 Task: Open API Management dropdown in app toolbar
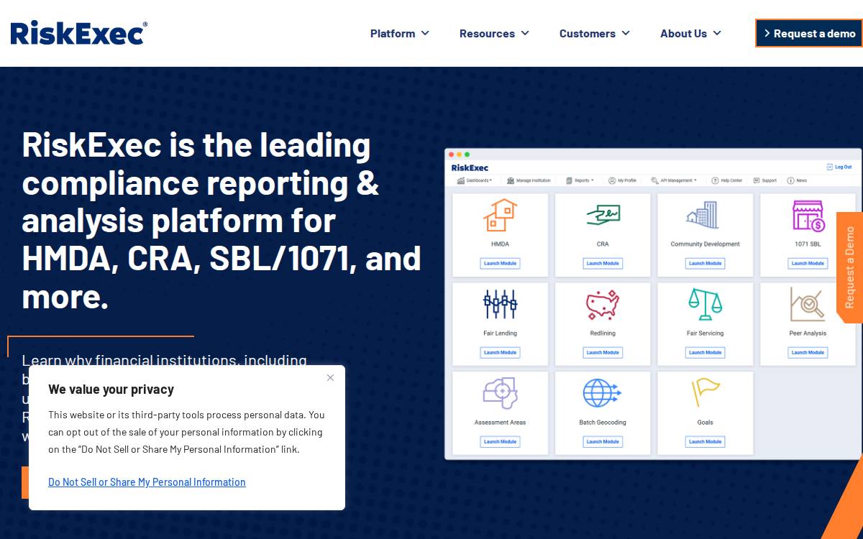click(674, 180)
